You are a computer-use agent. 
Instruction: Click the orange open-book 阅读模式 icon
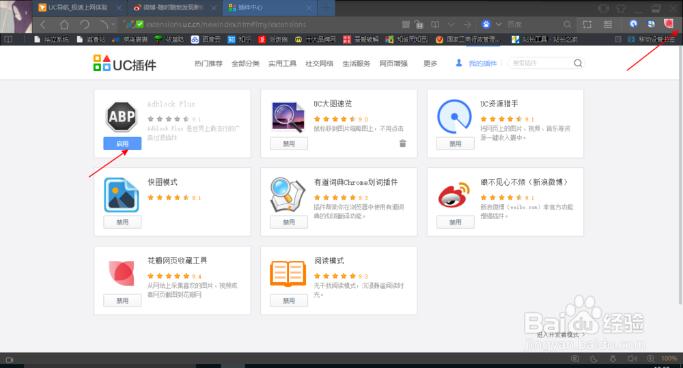click(x=288, y=274)
